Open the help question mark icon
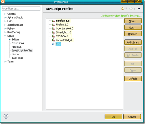 point(6,116)
